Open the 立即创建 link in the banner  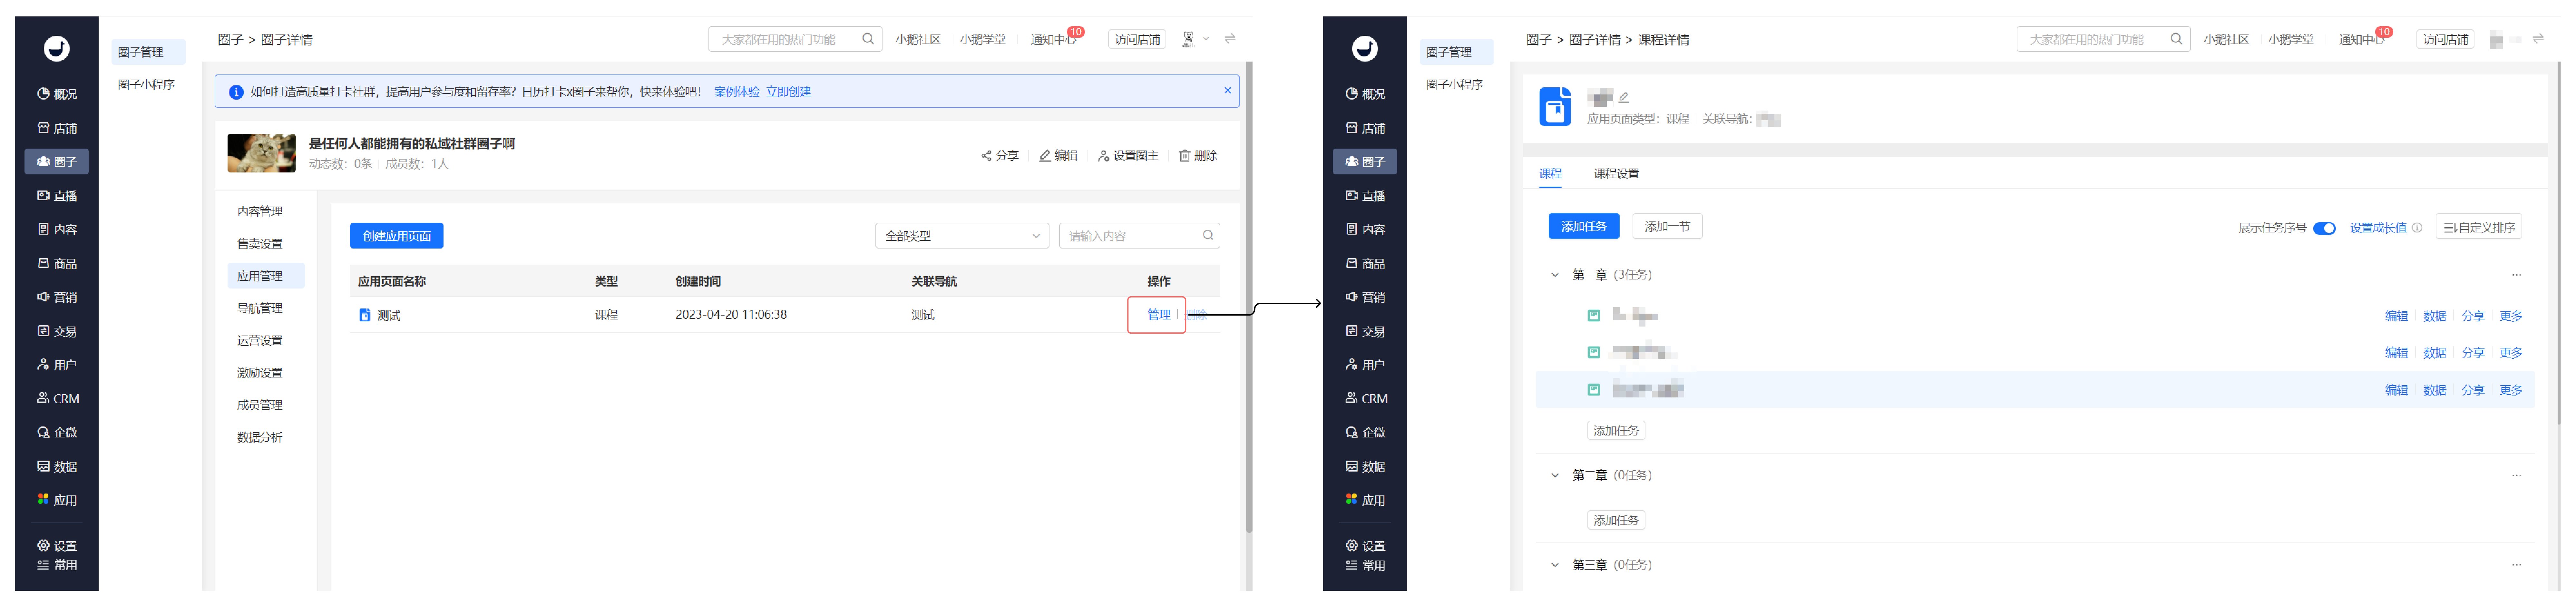point(788,92)
